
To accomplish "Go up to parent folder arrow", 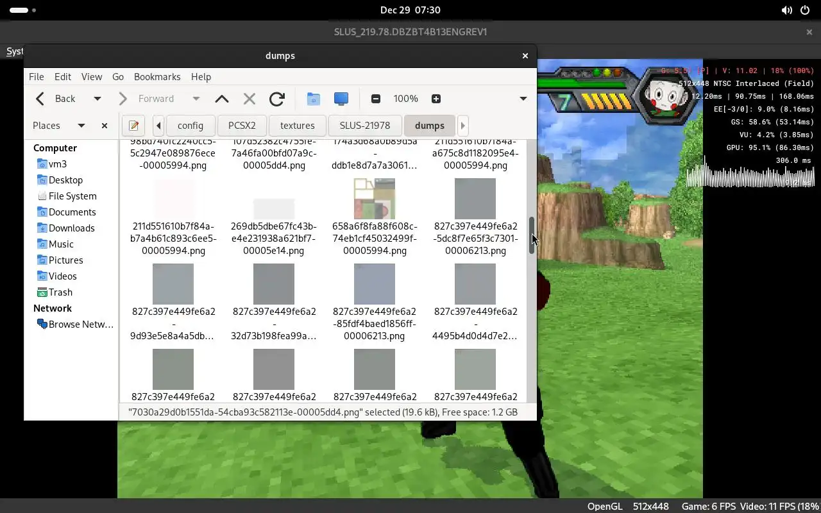I will coord(222,99).
